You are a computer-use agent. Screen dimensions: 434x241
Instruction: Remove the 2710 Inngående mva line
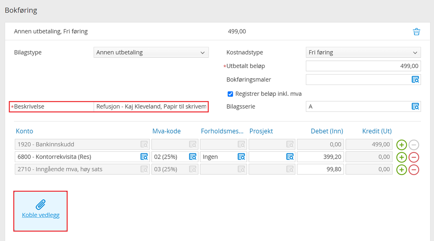click(x=414, y=169)
